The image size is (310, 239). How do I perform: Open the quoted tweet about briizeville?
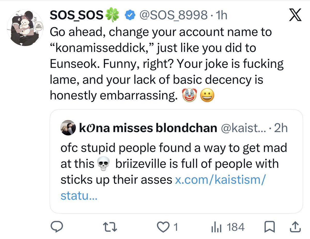[176, 161]
